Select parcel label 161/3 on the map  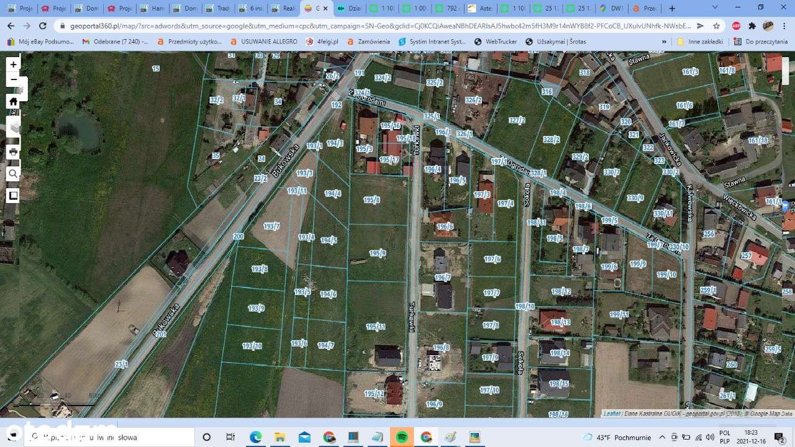(x=690, y=72)
